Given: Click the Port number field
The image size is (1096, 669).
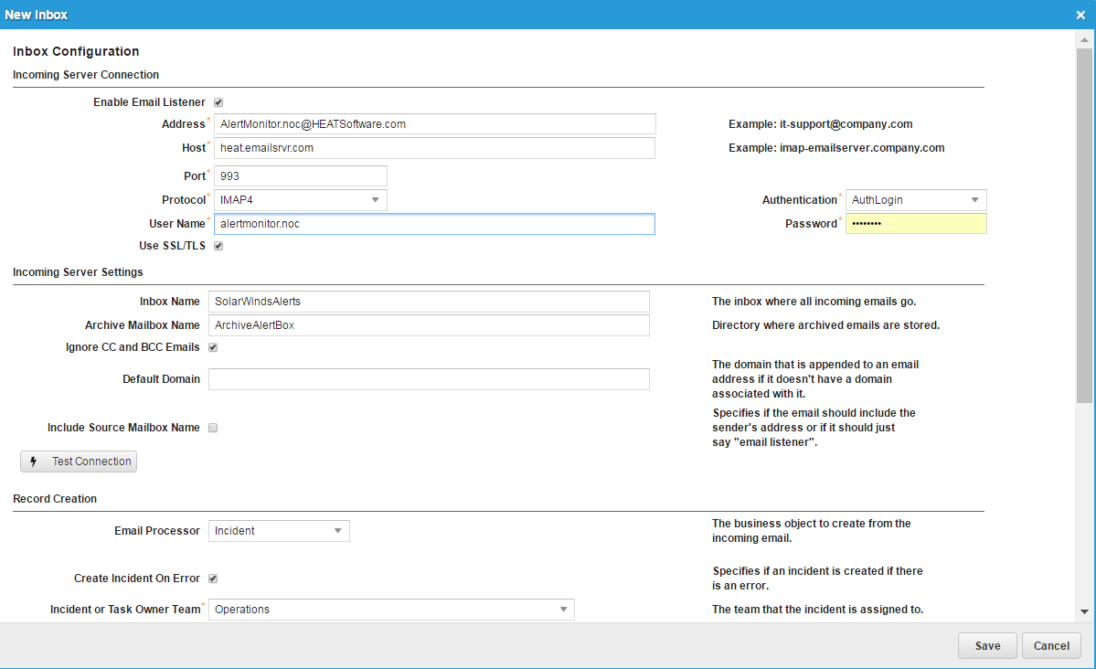Looking at the screenshot, I should pos(300,175).
